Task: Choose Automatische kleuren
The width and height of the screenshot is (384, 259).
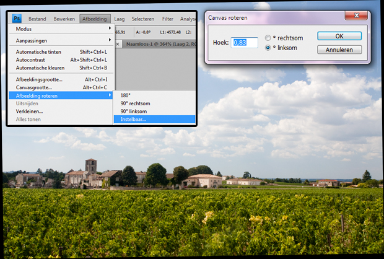Action: [61, 68]
